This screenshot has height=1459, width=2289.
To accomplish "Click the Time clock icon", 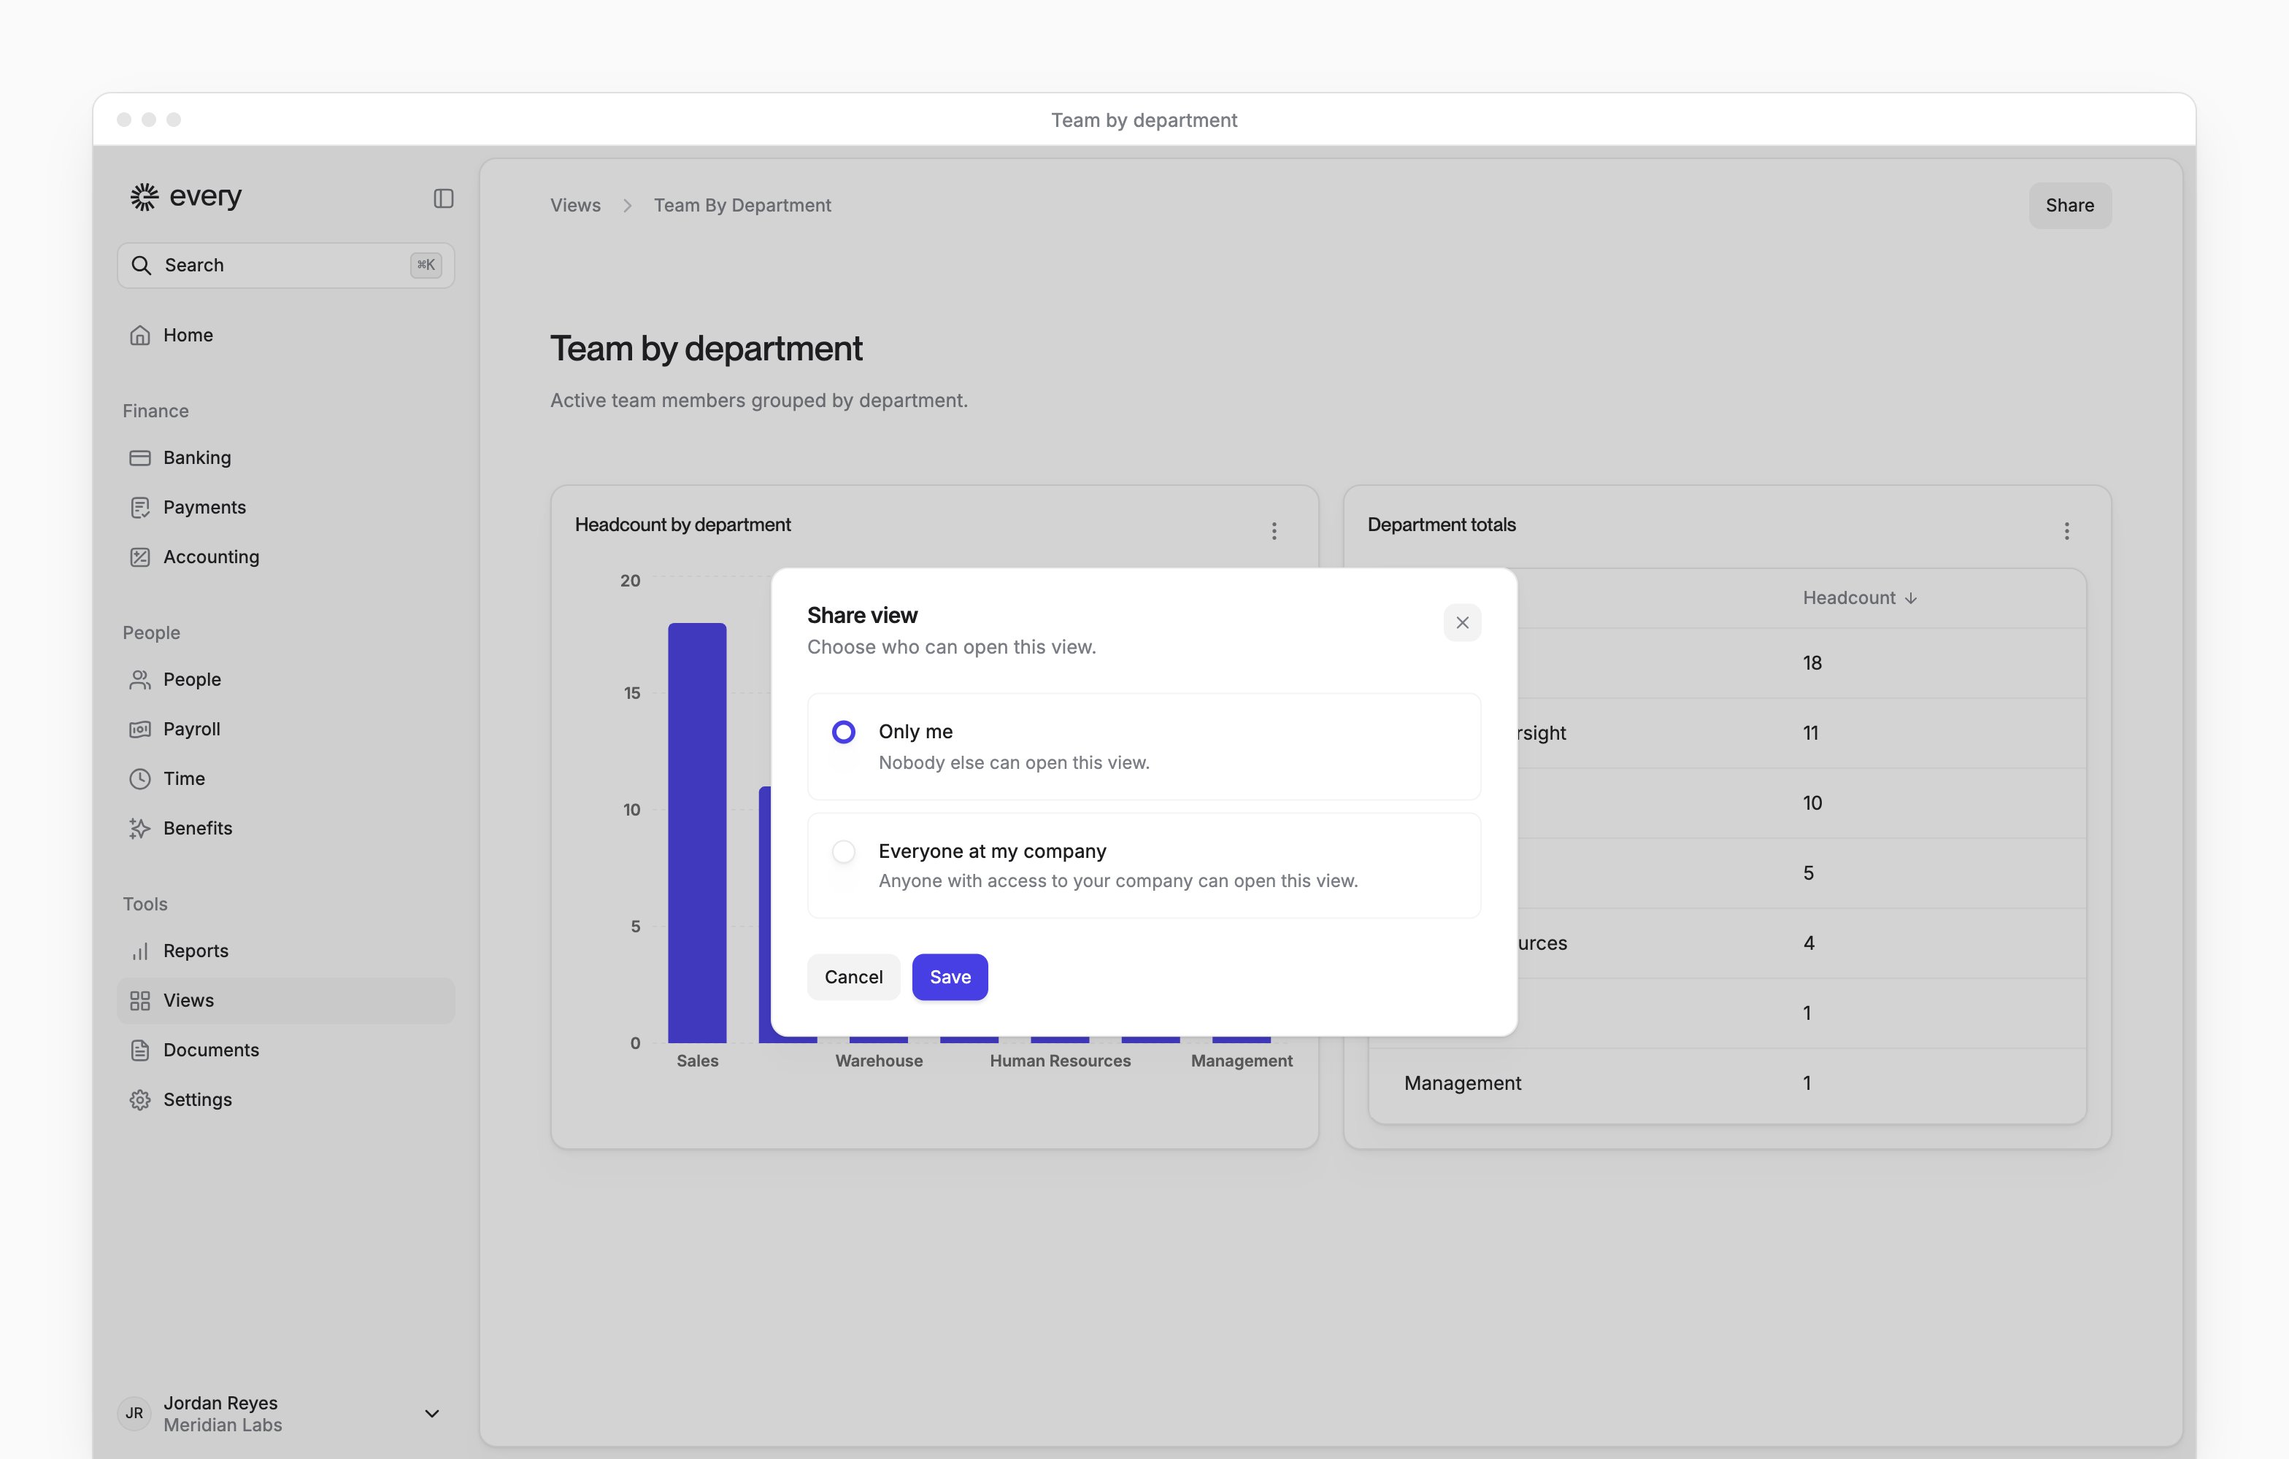I will coord(139,779).
